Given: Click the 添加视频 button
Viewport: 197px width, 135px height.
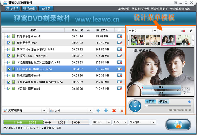Looking at the screenshot, I should click(12, 9).
